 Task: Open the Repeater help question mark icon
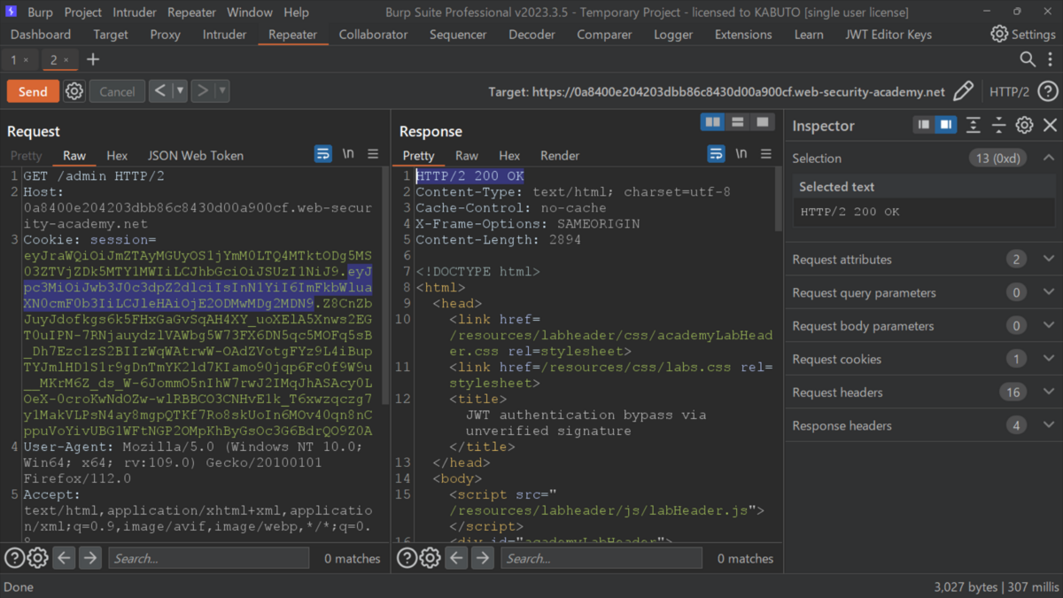point(1048,91)
